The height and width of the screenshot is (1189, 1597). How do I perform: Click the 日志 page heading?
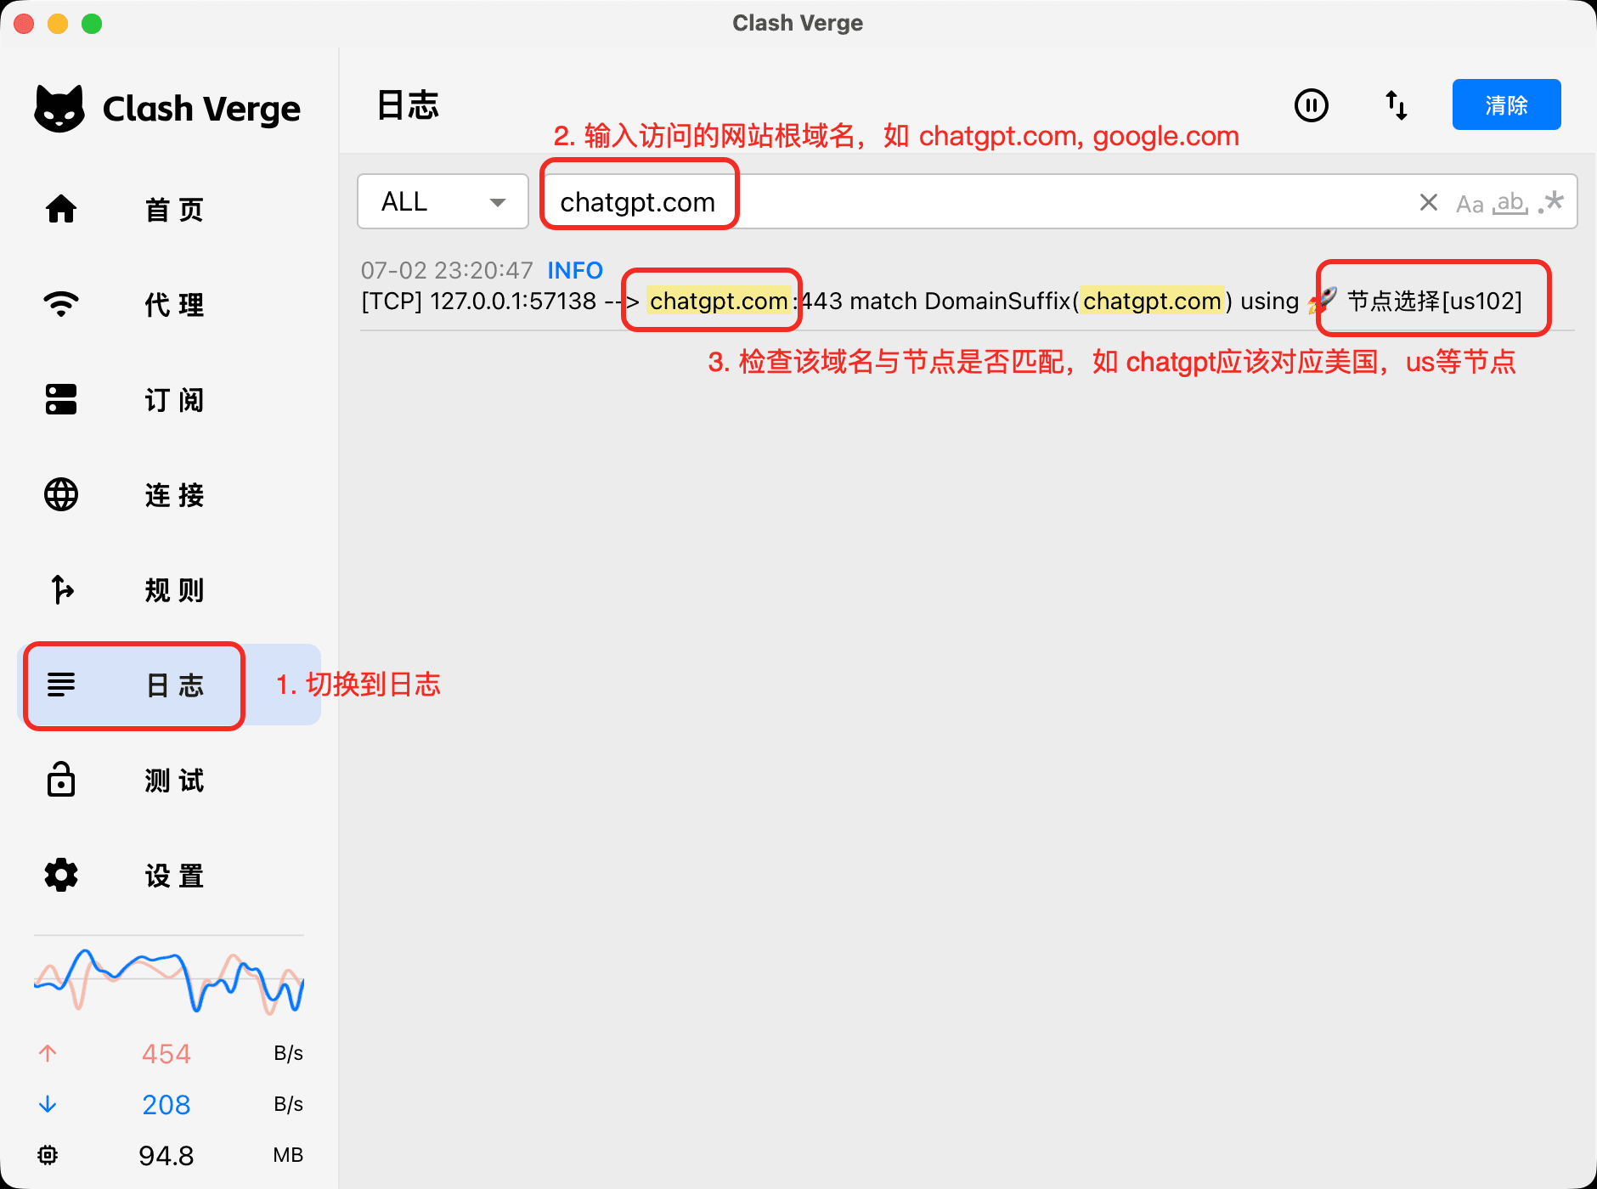point(408,105)
